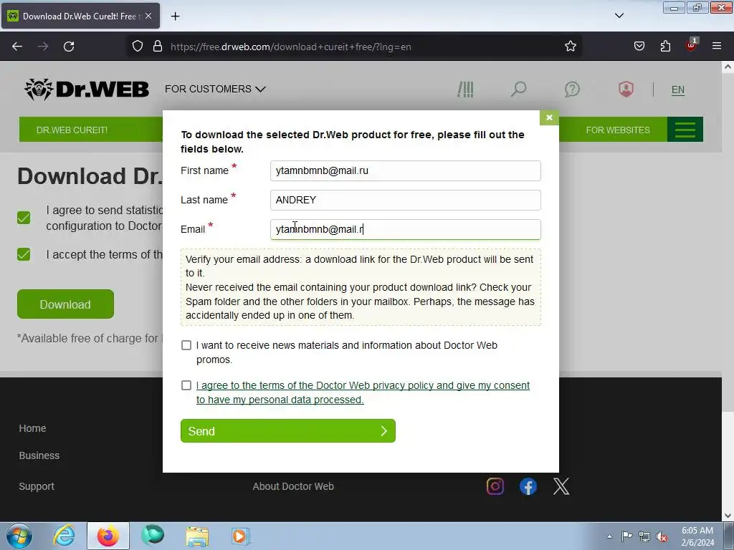Open the user profile shield icon

(626, 89)
